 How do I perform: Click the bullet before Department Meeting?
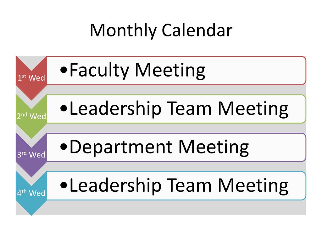coord(64,147)
